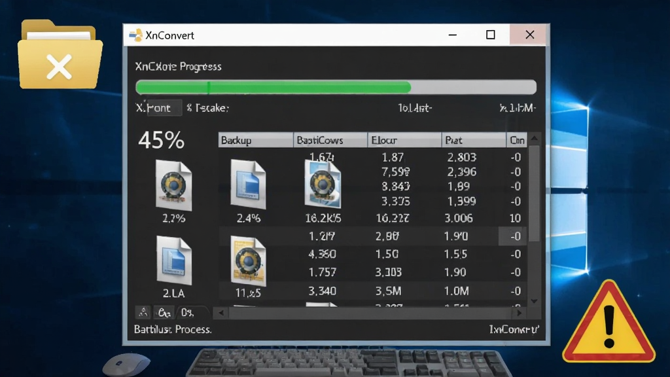
Task: Select the Cbn cell showing 10
Action: pos(516,218)
